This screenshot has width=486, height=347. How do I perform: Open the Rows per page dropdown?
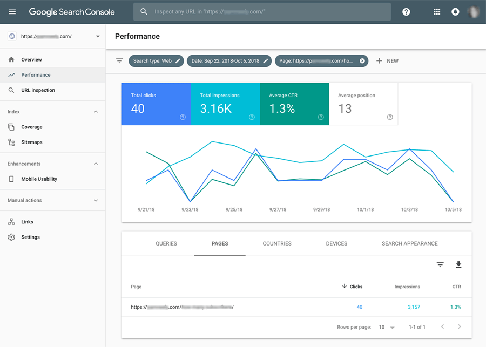pos(387,327)
